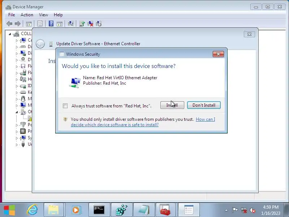Collapse the root computer node in device tree
This screenshot has height=217, width=289.
click(10, 34)
